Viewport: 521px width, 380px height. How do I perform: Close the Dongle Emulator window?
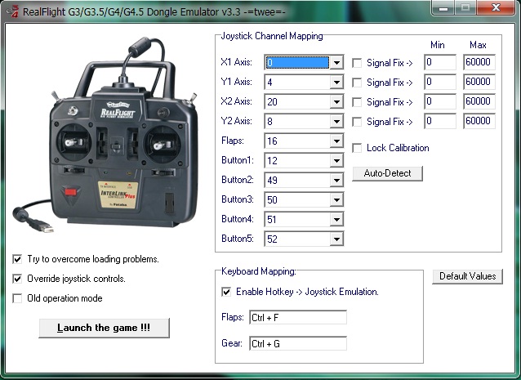pos(496,7)
